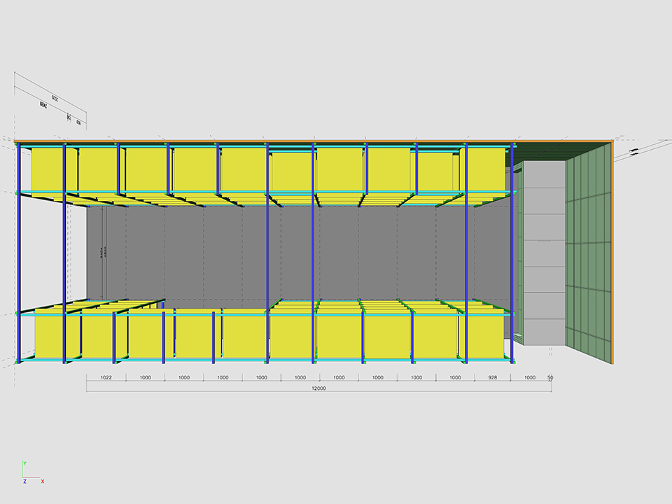Click the blue Z axis label
The image size is (672, 504).
[24, 482]
